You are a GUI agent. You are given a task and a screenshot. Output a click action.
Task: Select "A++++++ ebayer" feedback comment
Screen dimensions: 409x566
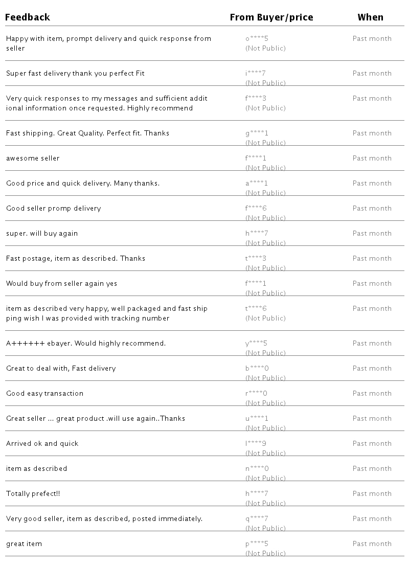(x=86, y=344)
